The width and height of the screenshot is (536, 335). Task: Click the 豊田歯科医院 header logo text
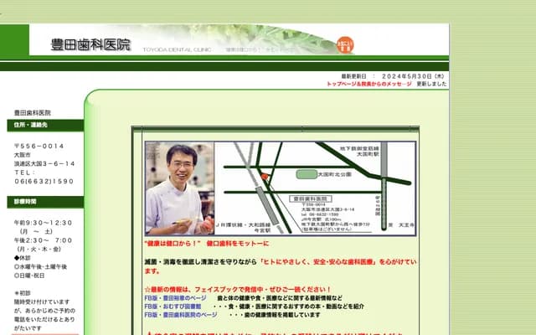[x=90, y=44]
